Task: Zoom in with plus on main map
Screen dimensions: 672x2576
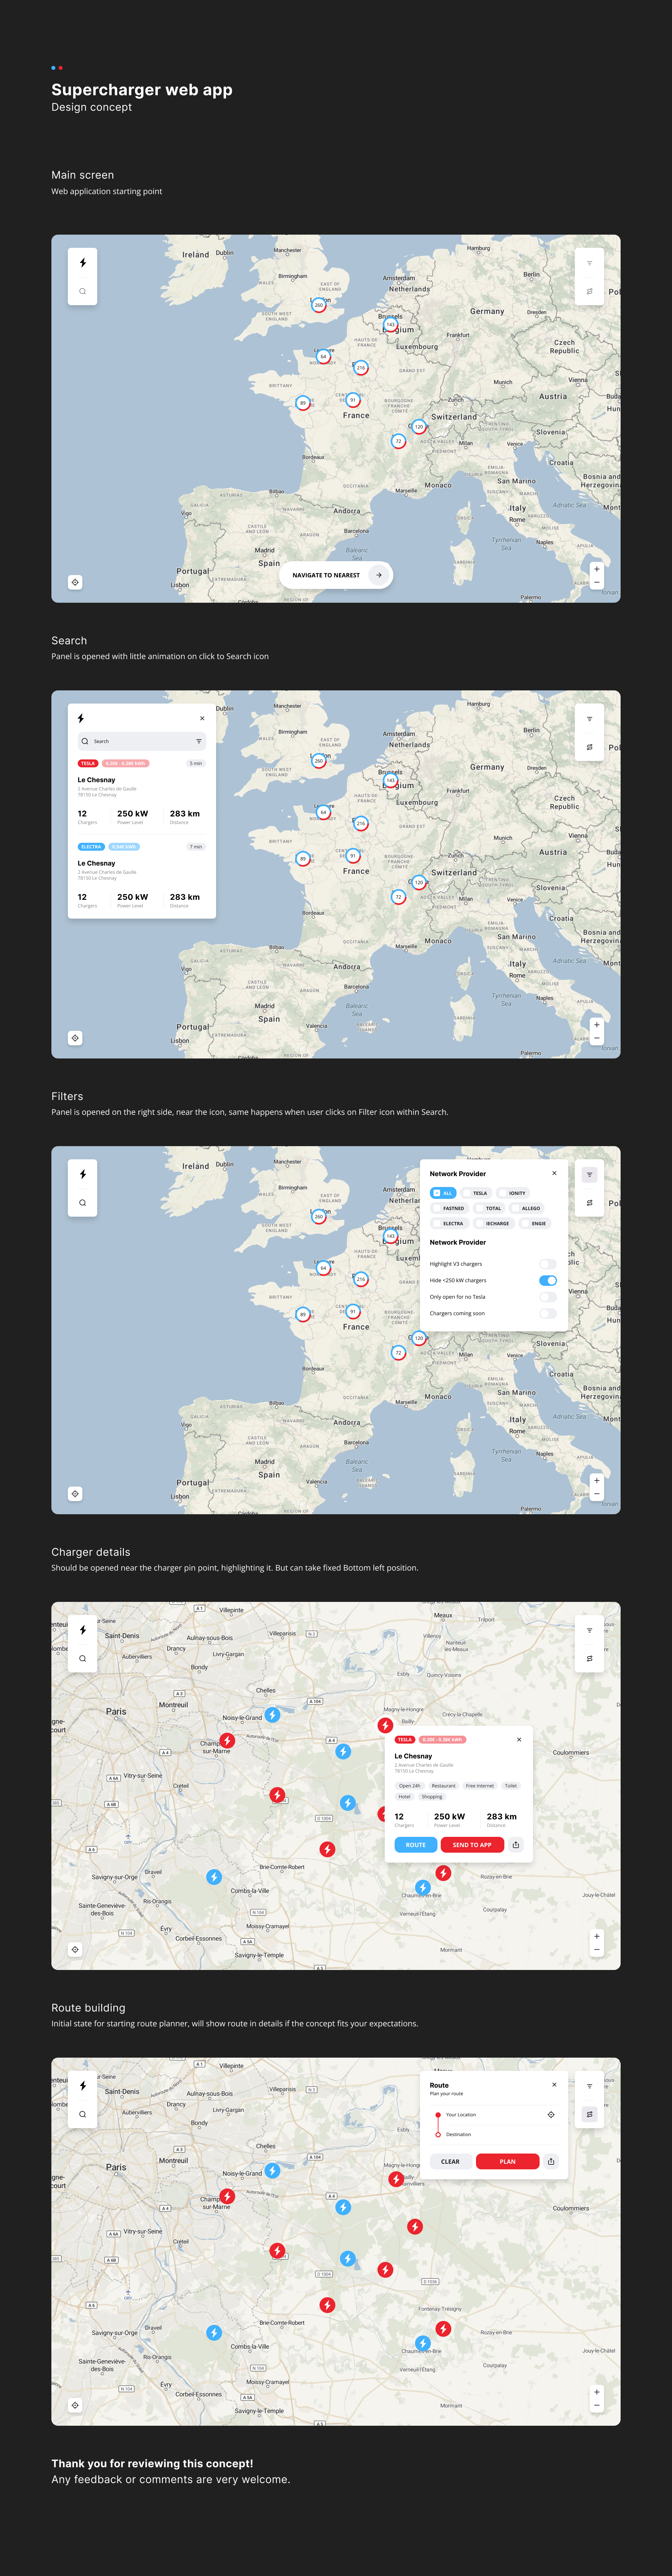Action: (x=597, y=569)
